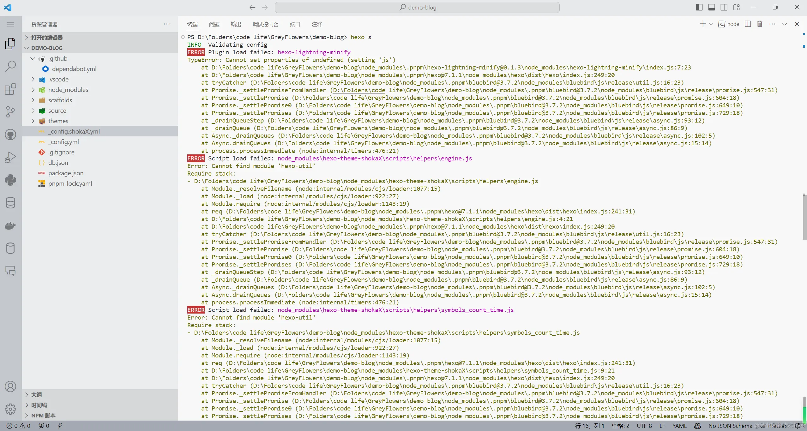Viewport: 807px width, 431px height.
Task: Open the _config.yml file
Action: (63, 142)
